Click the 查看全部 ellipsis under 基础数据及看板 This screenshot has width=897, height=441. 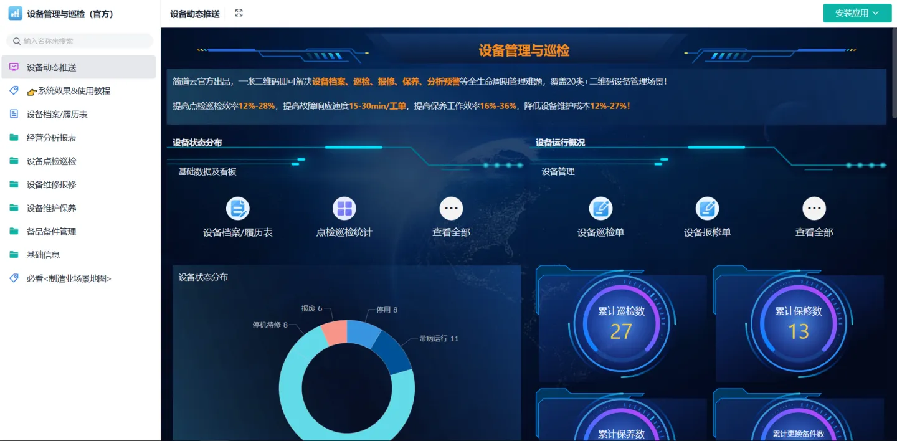coord(450,208)
